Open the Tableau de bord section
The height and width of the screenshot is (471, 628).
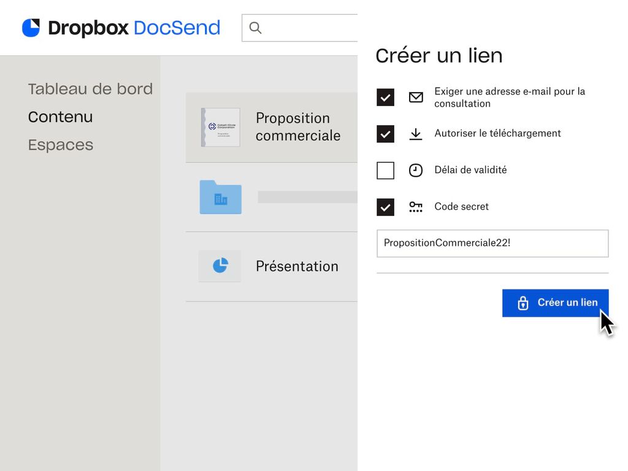pyautogui.click(x=90, y=89)
